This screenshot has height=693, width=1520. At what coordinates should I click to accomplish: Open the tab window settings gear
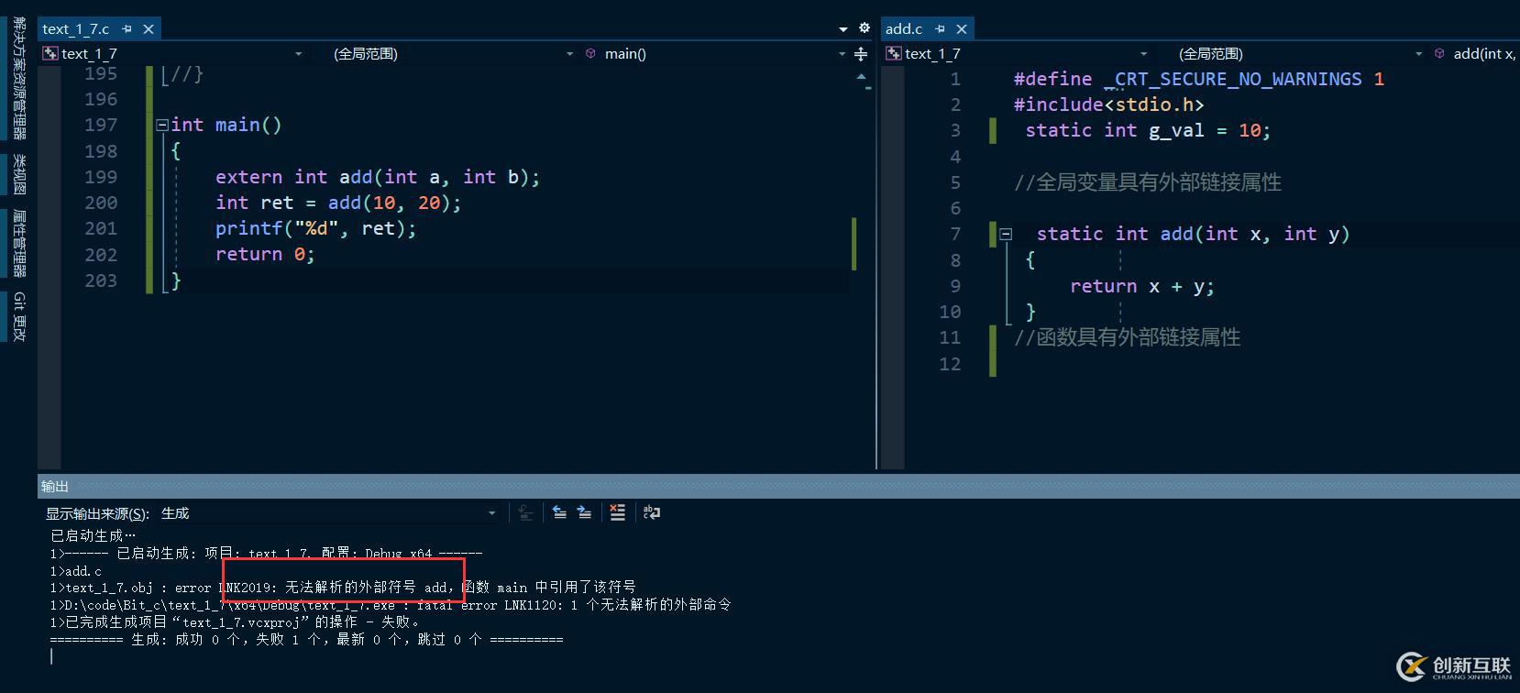(x=864, y=28)
